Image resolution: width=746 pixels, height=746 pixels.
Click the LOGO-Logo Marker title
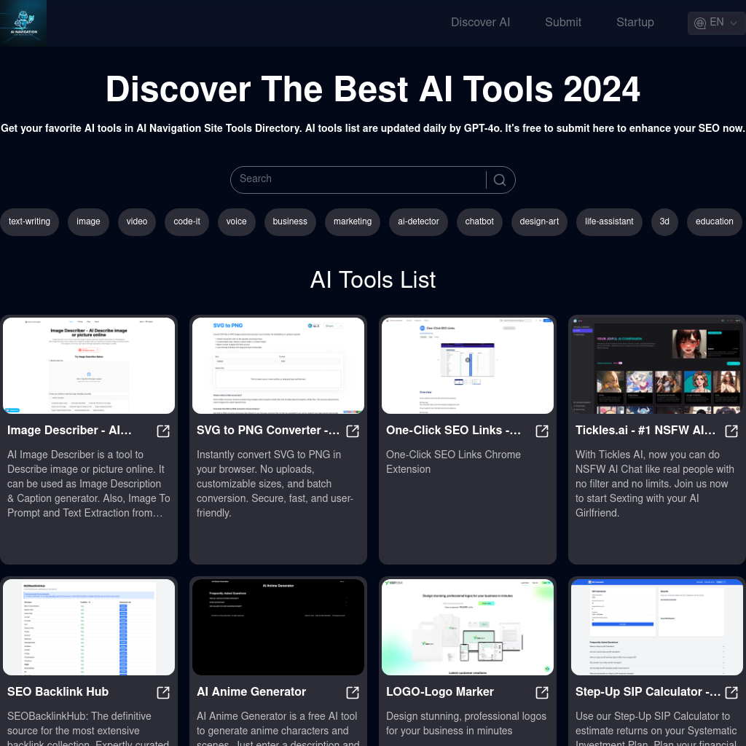(440, 692)
